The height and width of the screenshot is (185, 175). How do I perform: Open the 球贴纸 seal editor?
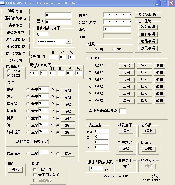click(149, 149)
